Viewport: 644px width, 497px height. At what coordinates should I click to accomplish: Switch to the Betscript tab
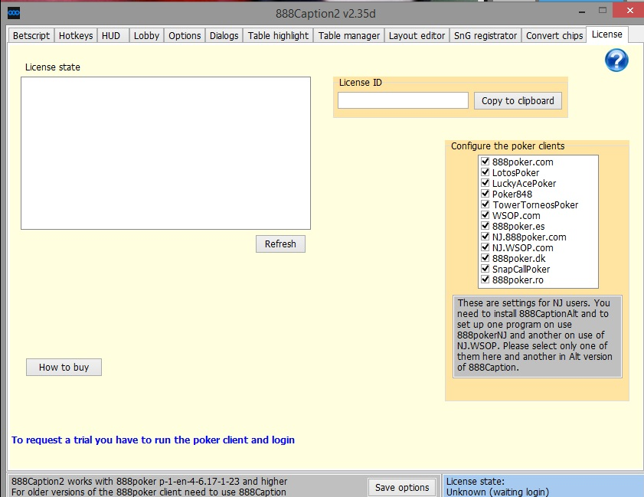point(31,36)
